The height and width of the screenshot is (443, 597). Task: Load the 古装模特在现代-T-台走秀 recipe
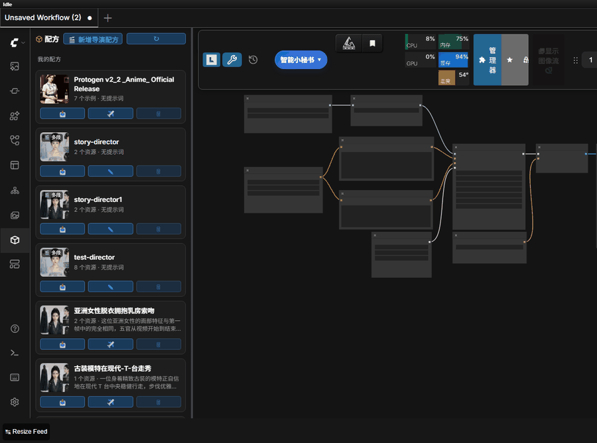pos(62,402)
